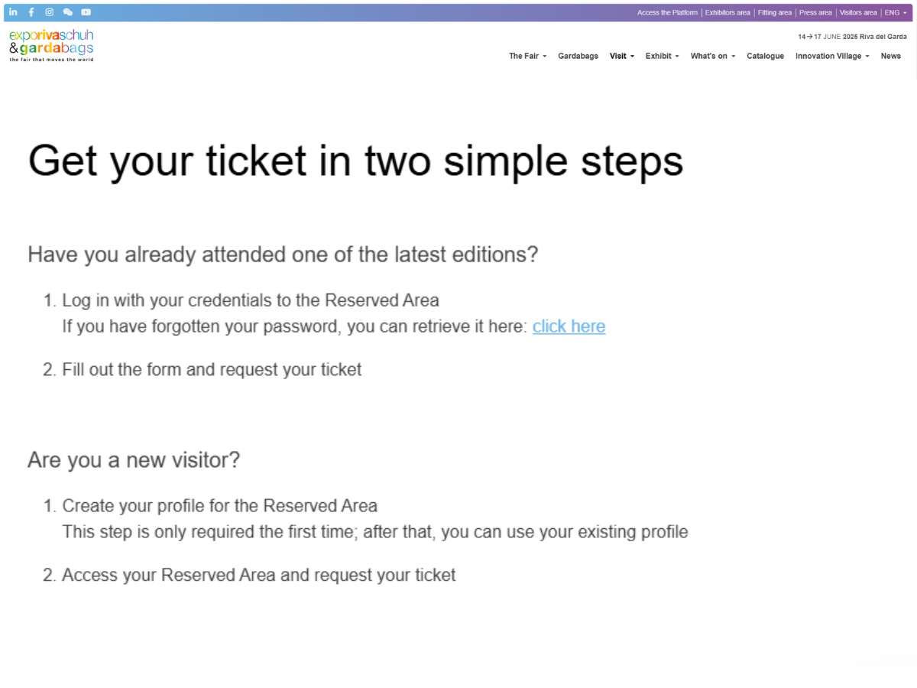Open the WeChat social icon
The height and width of the screenshot is (688, 917).
pos(68,12)
